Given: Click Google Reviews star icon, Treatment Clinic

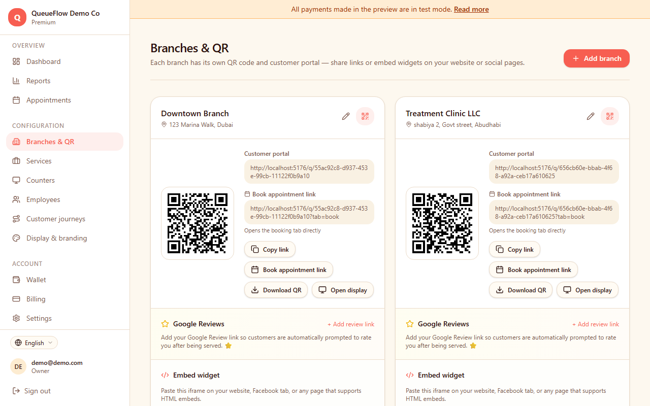Looking at the screenshot, I should 410,324.
